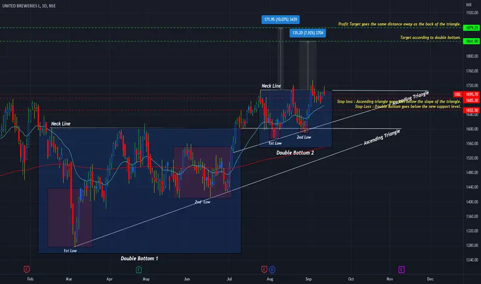Click the Oct label on time axis
This screenshot has width=481, height=284.
[351, 279]
